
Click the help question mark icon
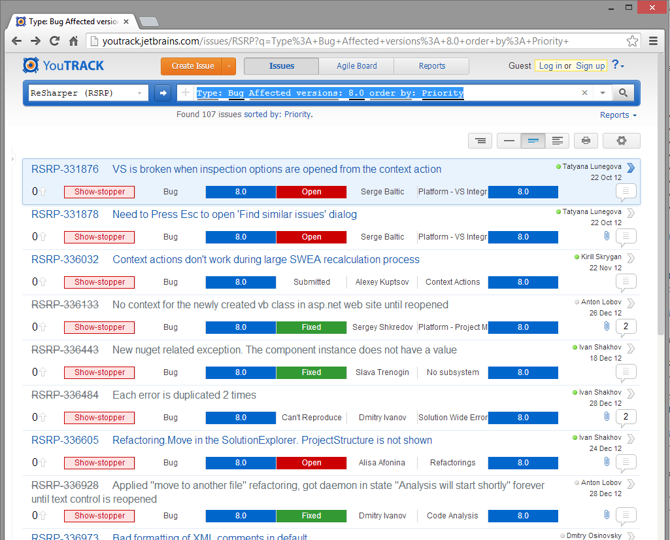pos(615,65)
